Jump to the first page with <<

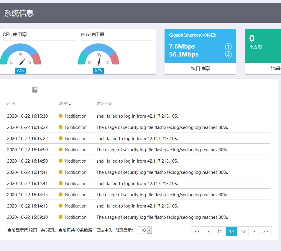(x=198, y=231)
